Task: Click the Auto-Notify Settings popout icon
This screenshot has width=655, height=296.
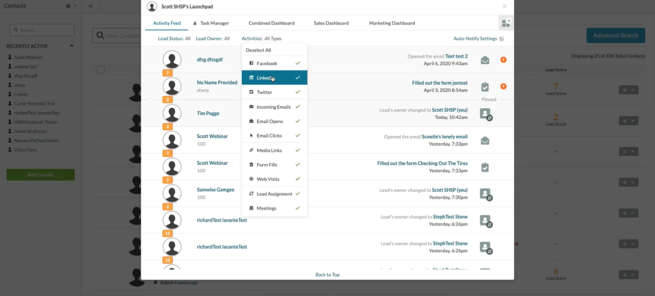Action: pyautogui.click(x=502, y=39)
